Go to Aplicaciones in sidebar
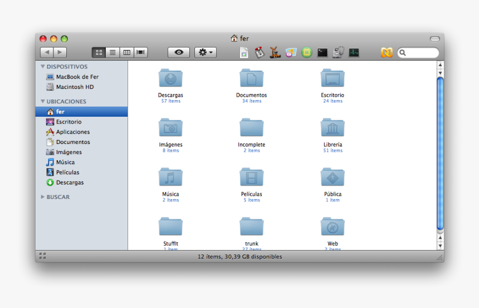This screenshot has height=308, width=479. [81, 132]
